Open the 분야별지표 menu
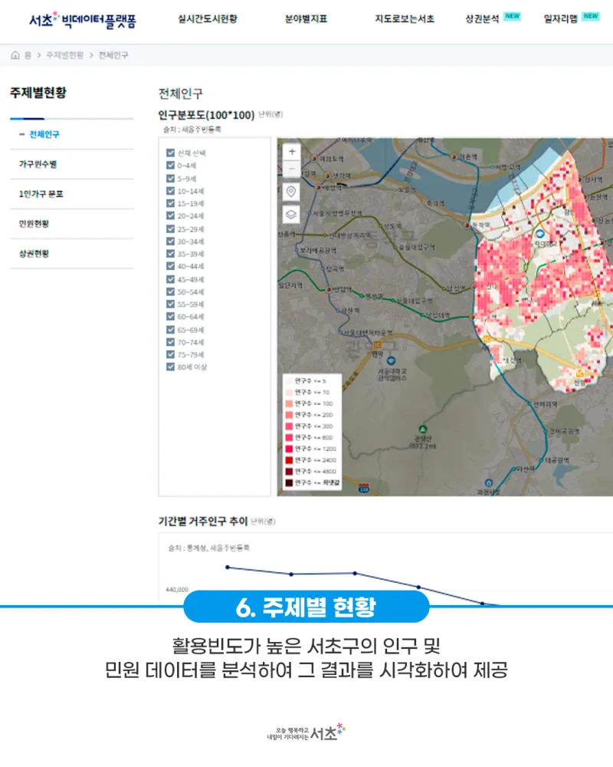 306,19
